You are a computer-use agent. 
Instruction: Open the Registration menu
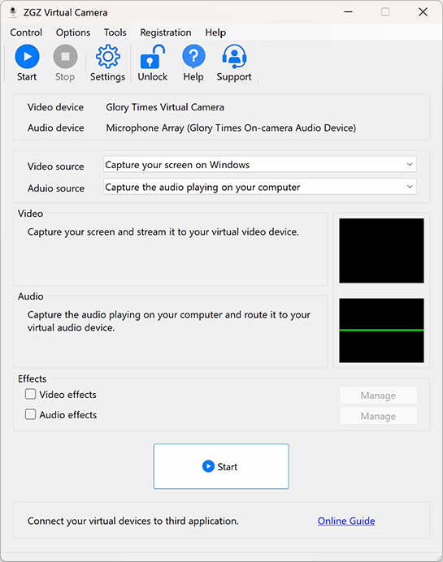tap(166, 32)
